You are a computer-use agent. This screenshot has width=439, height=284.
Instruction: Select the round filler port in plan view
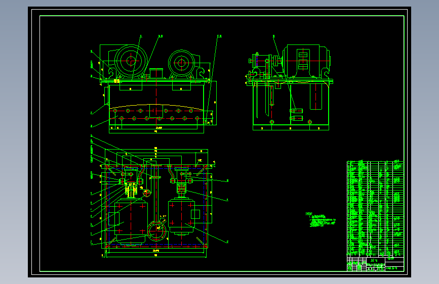157,231
